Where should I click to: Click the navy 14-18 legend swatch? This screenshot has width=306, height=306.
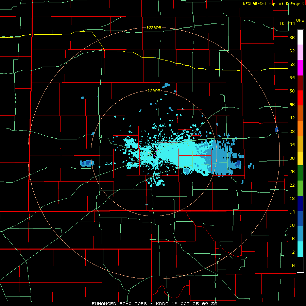[x=300, y=204]
